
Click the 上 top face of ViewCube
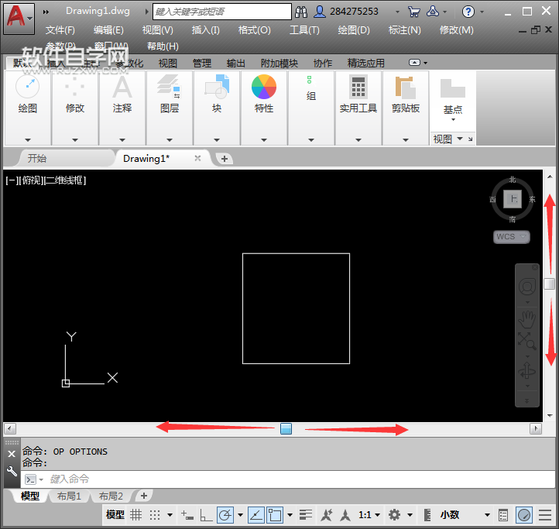[513, 199]
